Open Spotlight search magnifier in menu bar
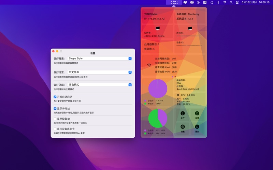 (x=231, y=2)
